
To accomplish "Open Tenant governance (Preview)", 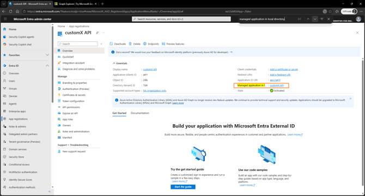I will tap(24, 142).
